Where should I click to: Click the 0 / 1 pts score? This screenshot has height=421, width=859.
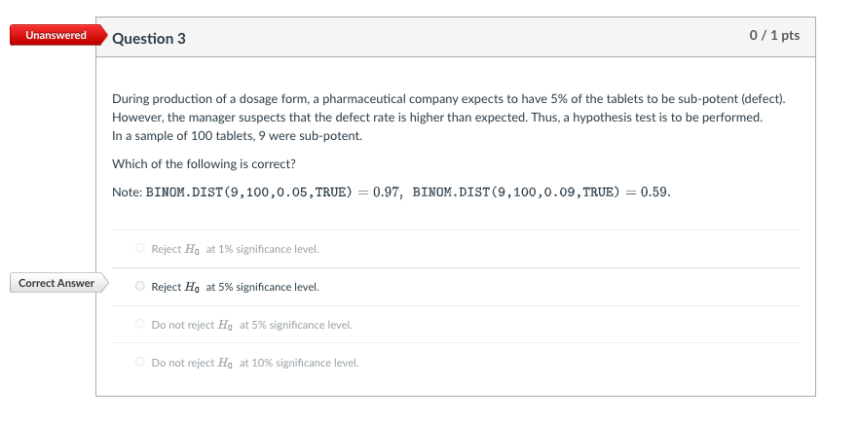(774, 36)
